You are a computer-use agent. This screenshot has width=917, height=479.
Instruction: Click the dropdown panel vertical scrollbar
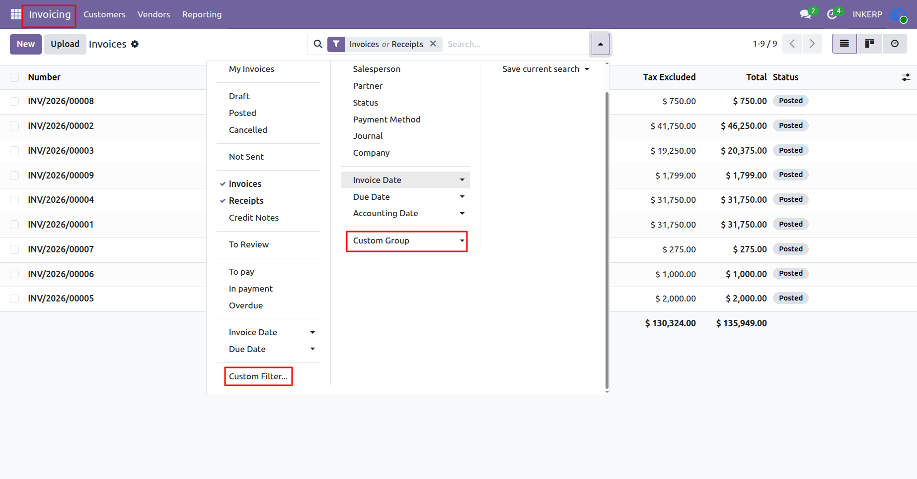click(607, 240)
